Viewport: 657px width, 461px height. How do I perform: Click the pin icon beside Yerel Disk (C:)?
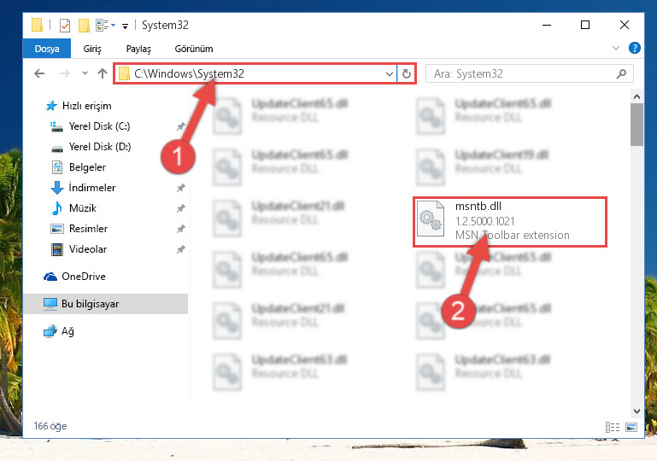click(x=180, y=126)
